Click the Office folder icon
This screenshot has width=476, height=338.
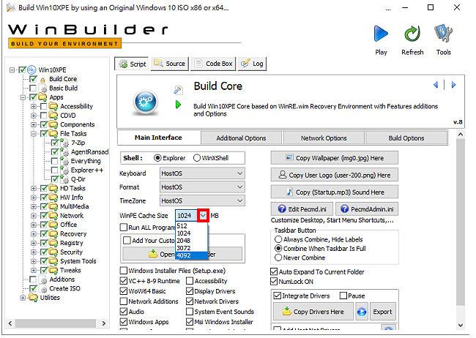point(53,225)
